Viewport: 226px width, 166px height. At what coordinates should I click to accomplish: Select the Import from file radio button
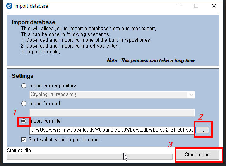pyautogui.click(x=24, y=121)
